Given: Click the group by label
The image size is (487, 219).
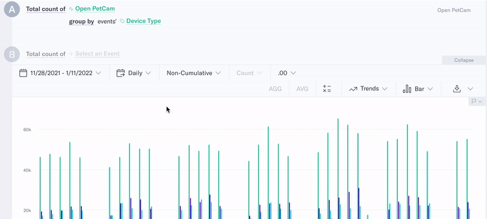Looking at the screenshot, I should point(82,21).
